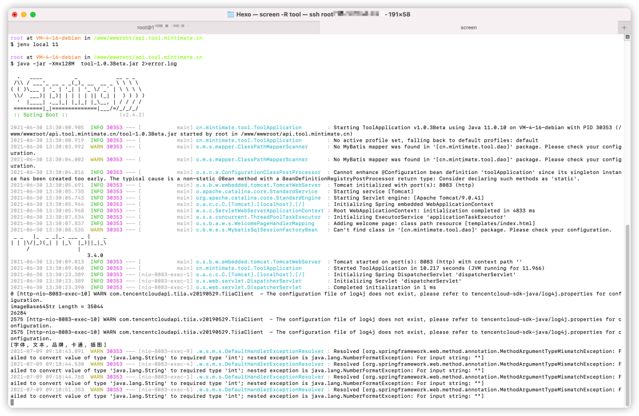Click the folder icon in window title
Image resolution: width=639 pixels, height=416 pixels.
tap(231, 14)
